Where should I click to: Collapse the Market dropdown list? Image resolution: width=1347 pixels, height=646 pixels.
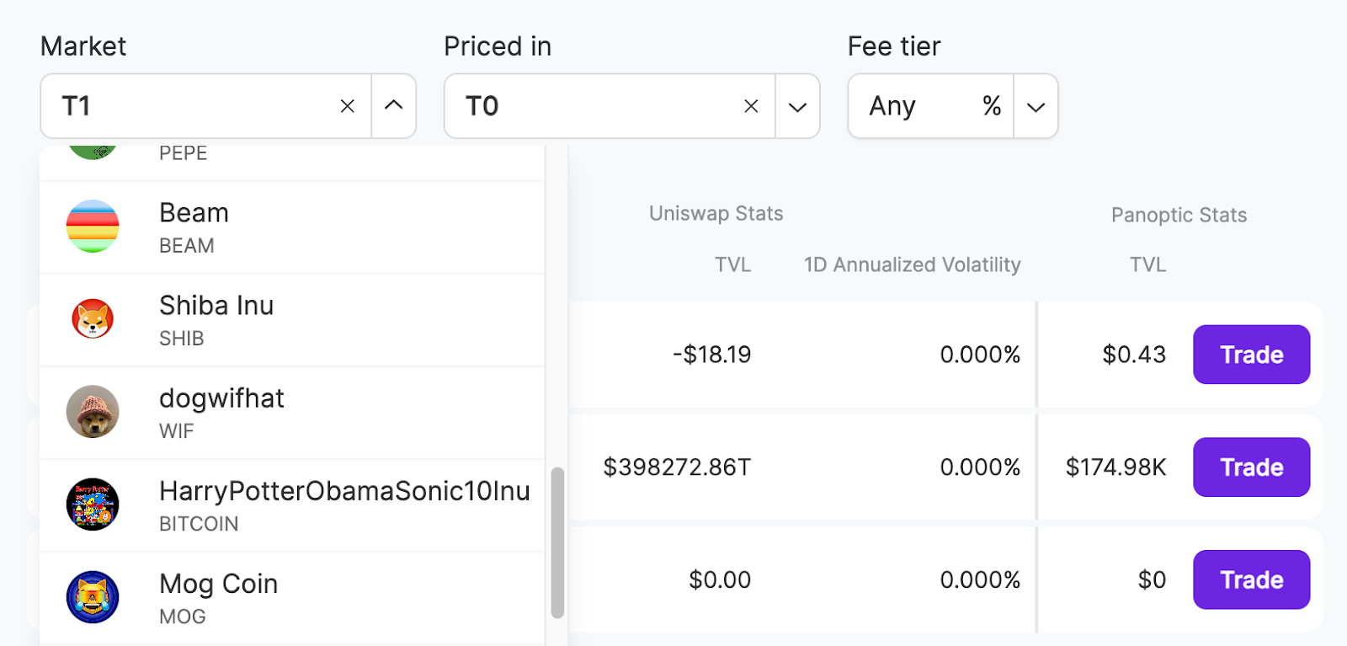pyautogui.click(x=394, y=106)
